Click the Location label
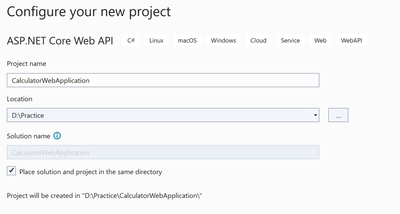This screenshot has width=400, height=214. [20, 99]
